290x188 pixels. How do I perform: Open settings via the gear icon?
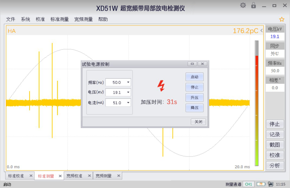tap(243, 5)
